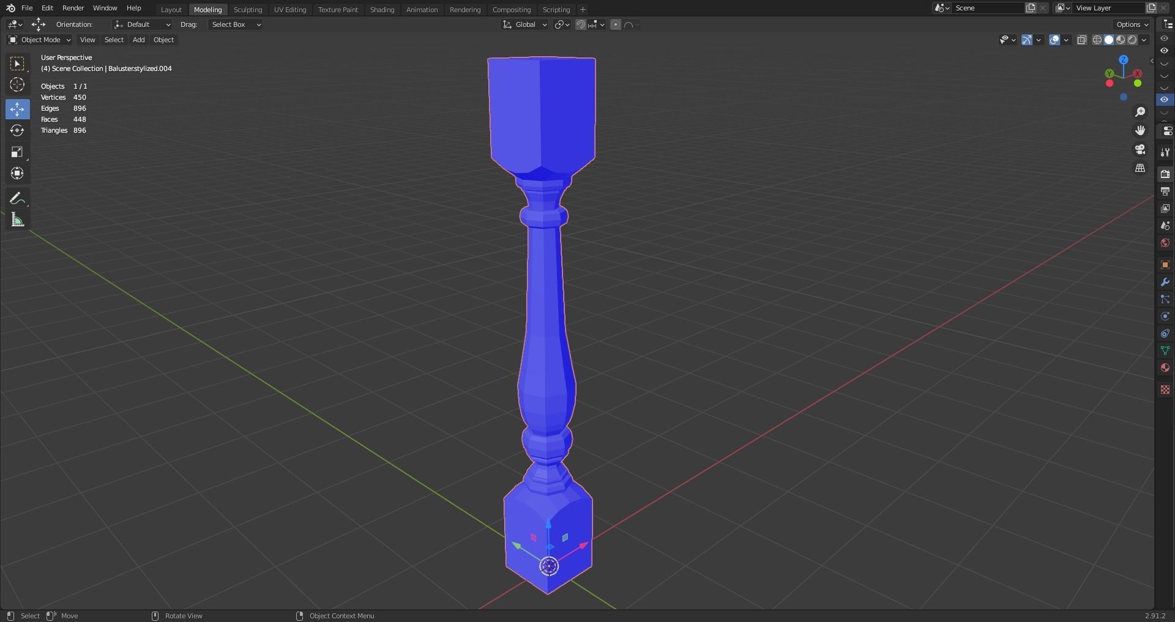
Task: Expand Options dropdown in header
Action: tap(1132, 24)
